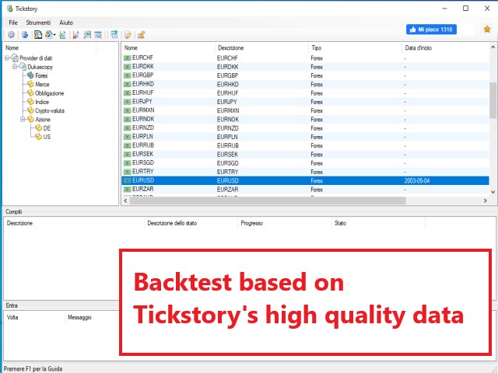Click the blue two-arrow toolbar icon
This screenshot has height=373, width=498.
(x=25, y=35)
